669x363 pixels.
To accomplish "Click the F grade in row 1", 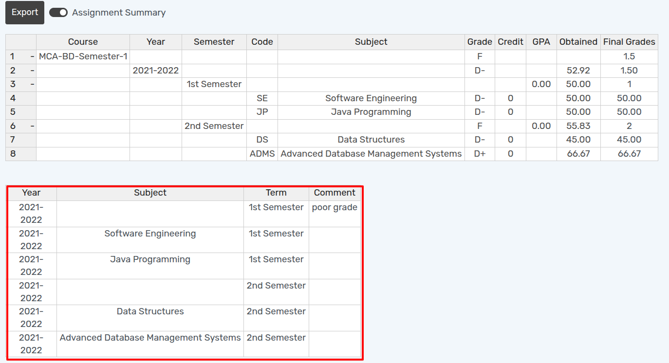I will (x=480, y=56).
